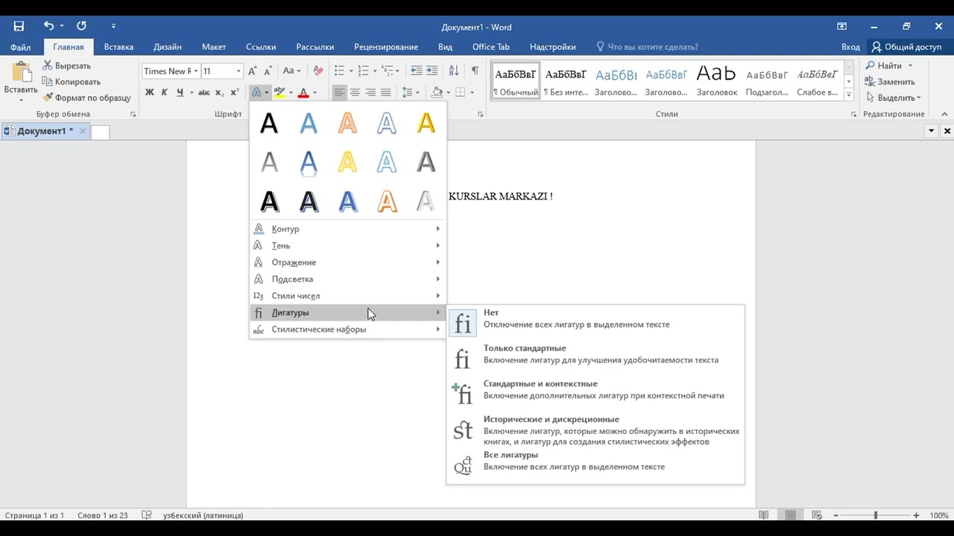Click the Общий доступ button

(x=906, y=46)
